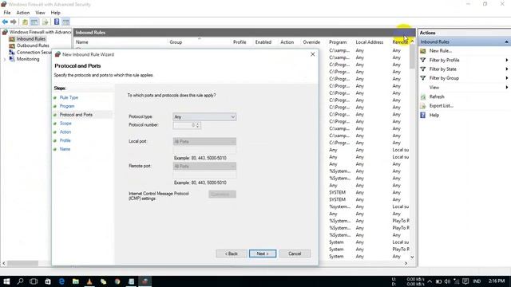The width and height of the screenshot is (511, 287).
Task: Expand the Filter by State submenu arrow
Action: [507, 69]
